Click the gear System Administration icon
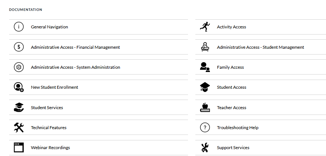The width and height of the screenshot is (326, 156). point(19,67)
